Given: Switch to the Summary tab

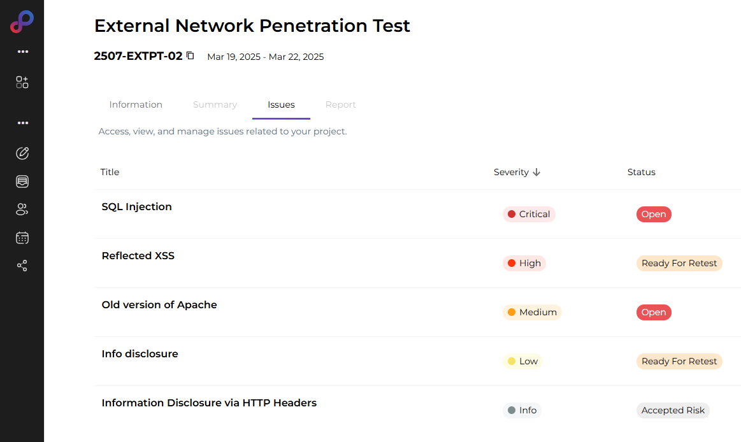Looking at the screenshot, I should tap(215, 104).
